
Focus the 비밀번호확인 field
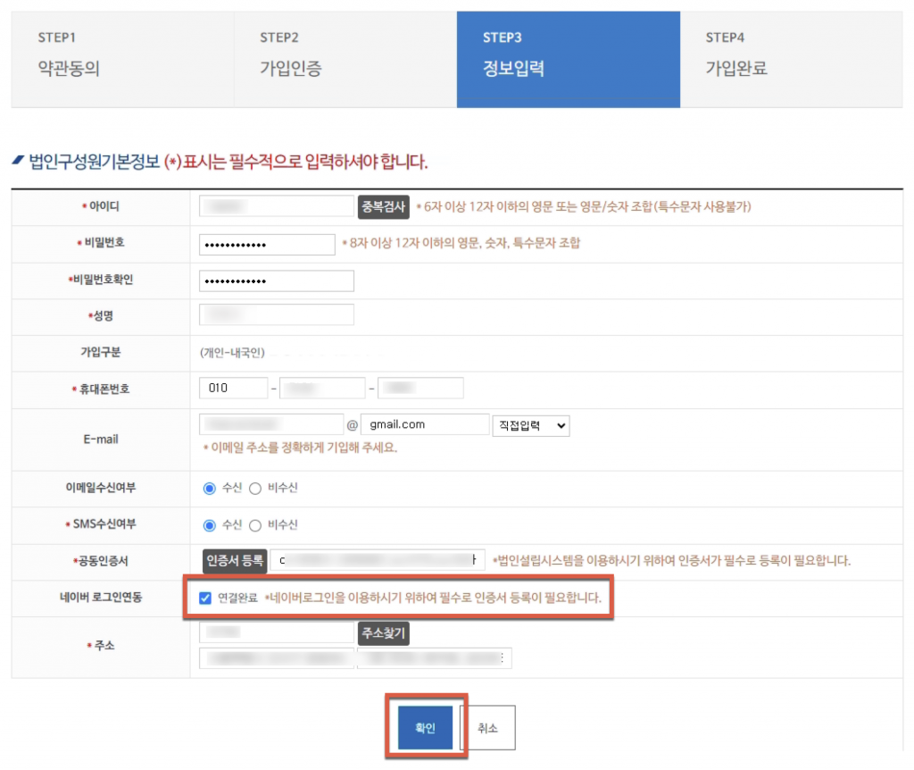(277, 280)
